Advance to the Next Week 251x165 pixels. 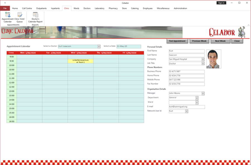pos(220,41)
